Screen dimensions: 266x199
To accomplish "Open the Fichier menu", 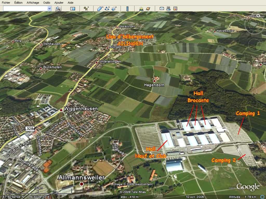I will pos(6,3).
